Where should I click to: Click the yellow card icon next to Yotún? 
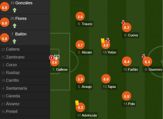[103, 41]
